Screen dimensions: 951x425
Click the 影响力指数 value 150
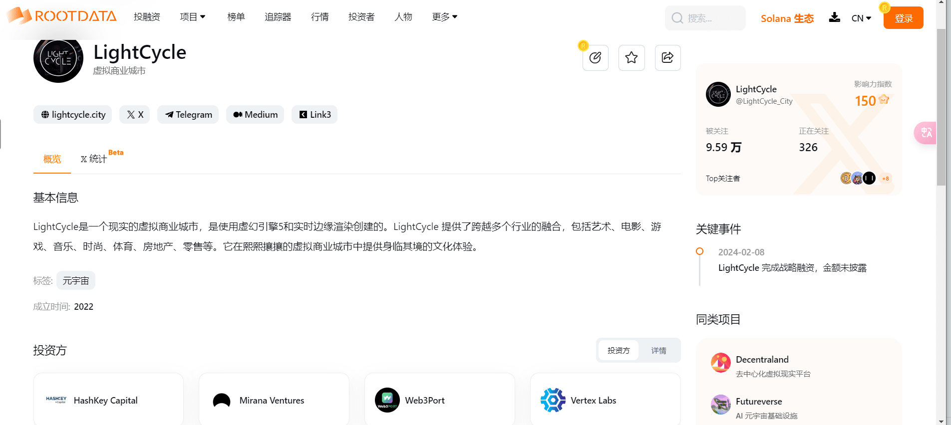tap(865, 101)
